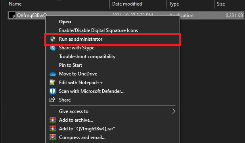The width and height of the screenshot is (245, 143).
Task: Expand the Give access to submenu arrow
Action: (x=174, y=111)
